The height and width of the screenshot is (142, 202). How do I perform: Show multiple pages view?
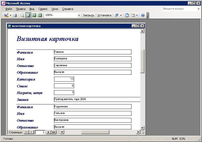click(x=40, y=15)
